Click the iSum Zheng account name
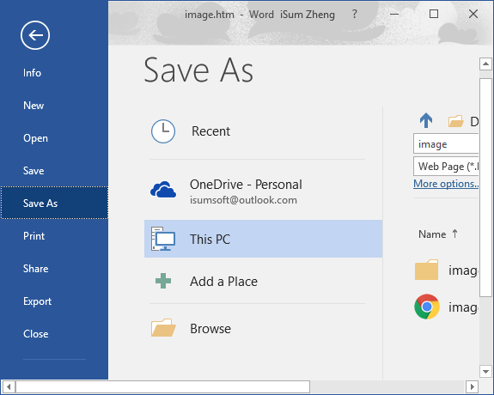The image size is (494, 395). (x=308, y=15)
